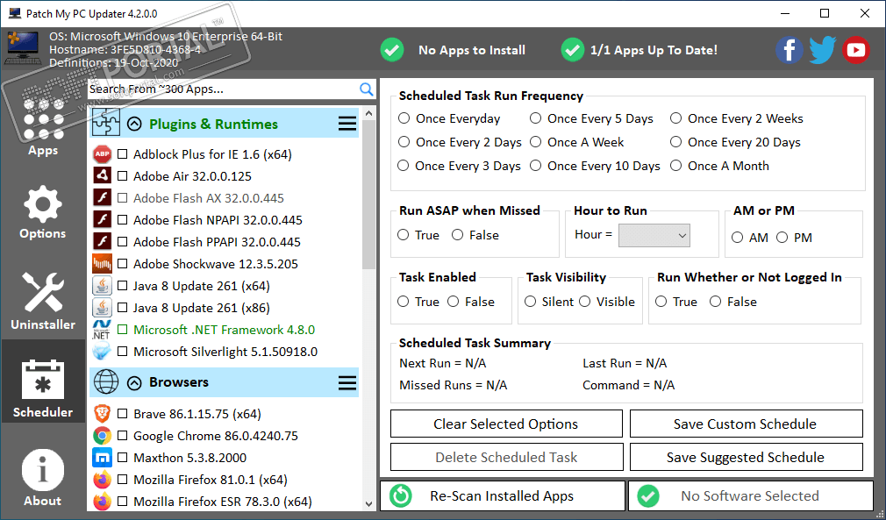Check the Adblock Plus for IE box

point(122,154)
